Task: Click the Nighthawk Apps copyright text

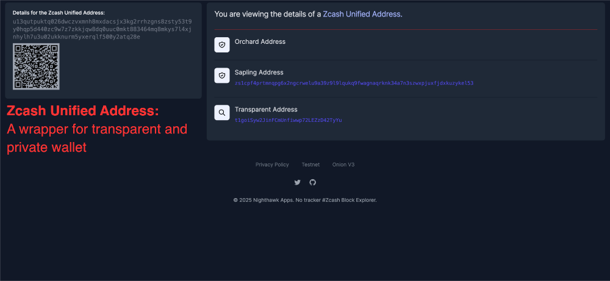Action: click(x=305, y=200)
